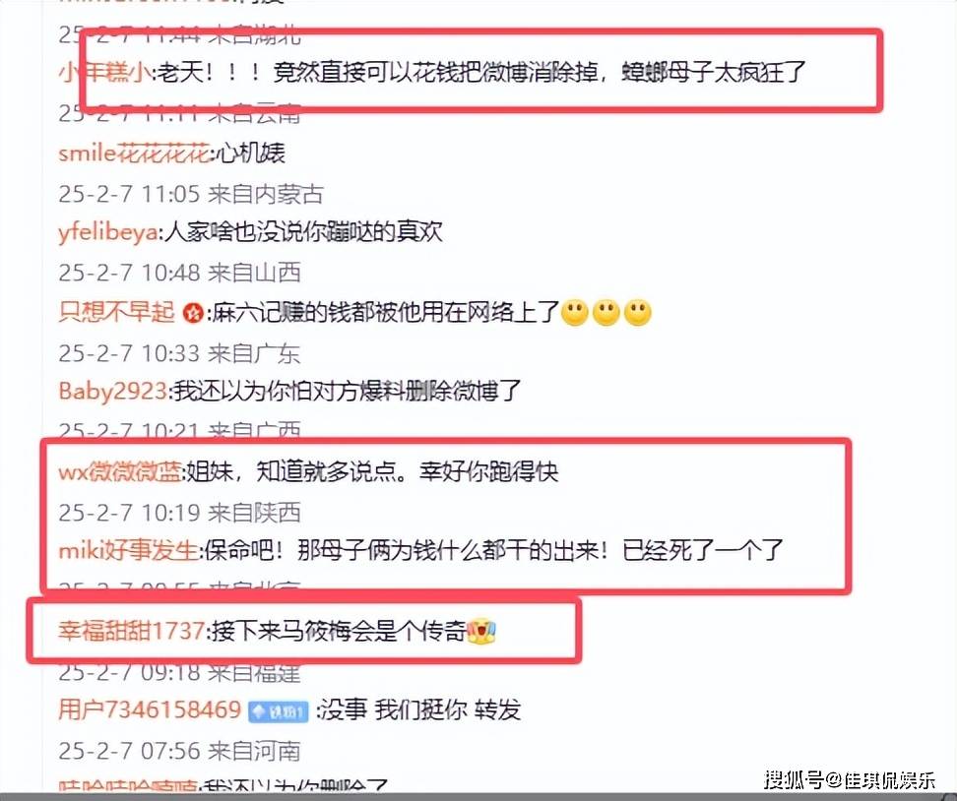
Task: Click the username 只想不早起
Action: click(x=116, y=312)
